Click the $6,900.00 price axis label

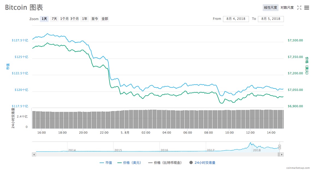click(295, 106)
